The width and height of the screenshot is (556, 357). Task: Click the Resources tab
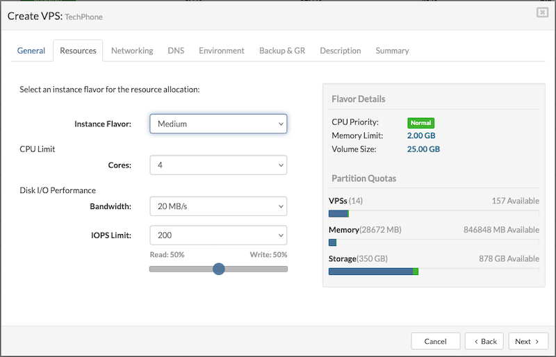click(78, 51)
